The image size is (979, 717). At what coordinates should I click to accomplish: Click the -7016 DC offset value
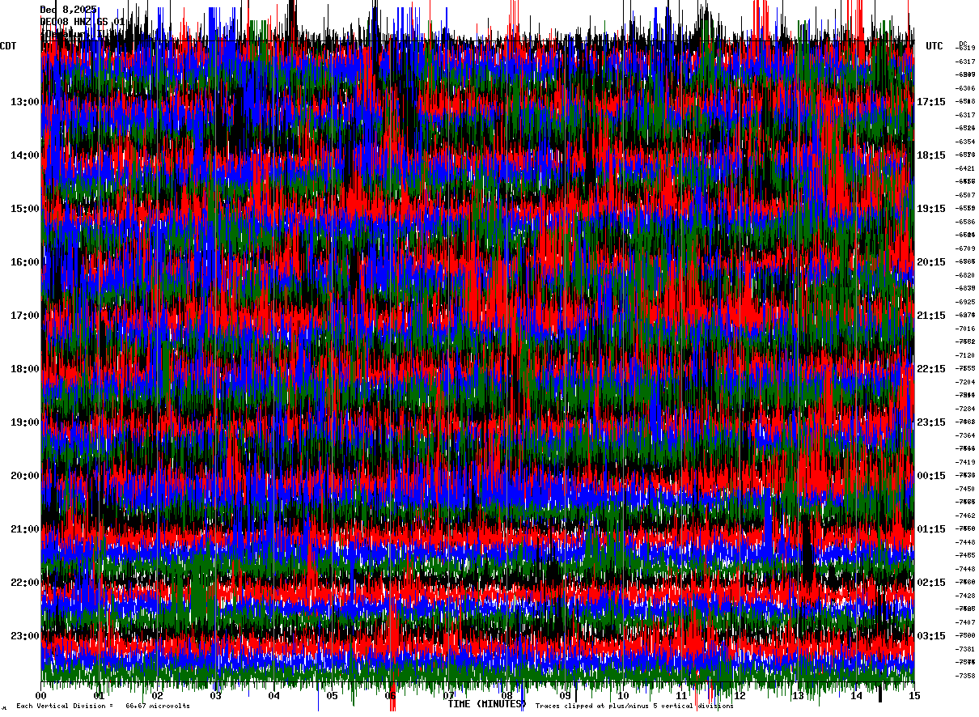point(965,329)
